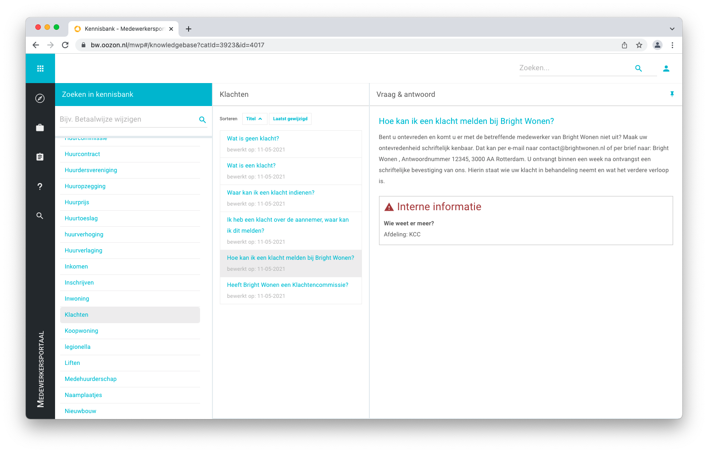Click the Medewerkersportaal vertical label
Screen dimensions: 708x453
coord(41,369)
